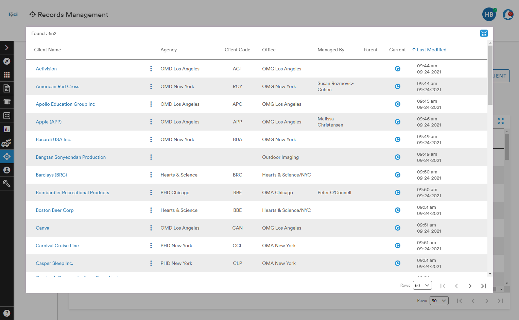Expand the left sidebar chevron
Screen dimensions: 519x320
click(x=7, y=48)
